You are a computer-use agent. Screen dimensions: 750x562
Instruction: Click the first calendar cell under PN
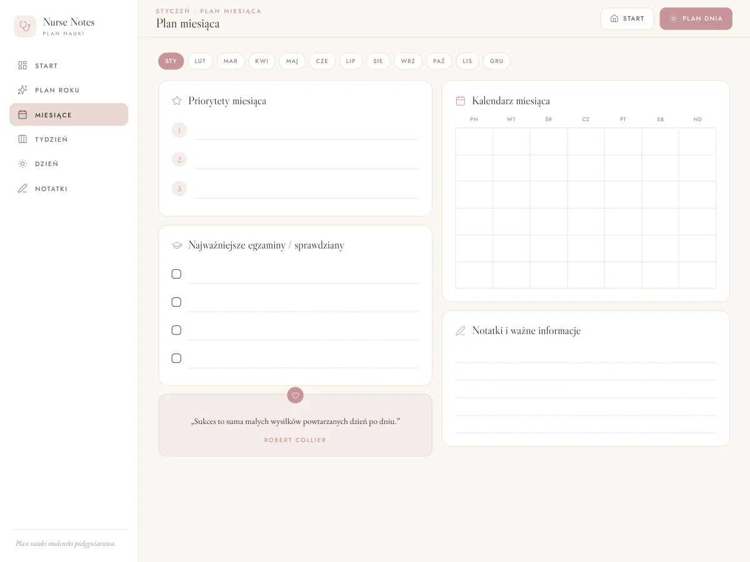point(474,141)
